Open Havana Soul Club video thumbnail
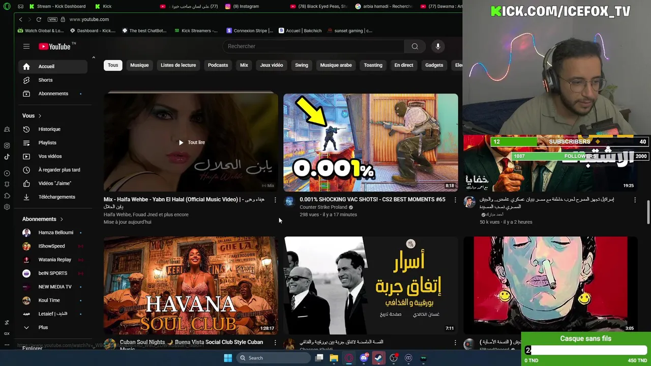 [191, 285]
